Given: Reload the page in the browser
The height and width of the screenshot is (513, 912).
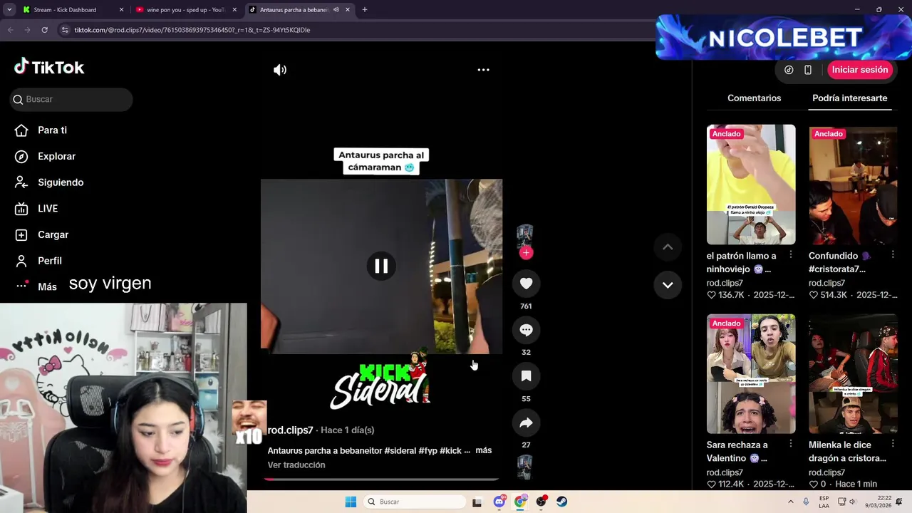Looking at the screenshot, I should click(x=44, y=30).
